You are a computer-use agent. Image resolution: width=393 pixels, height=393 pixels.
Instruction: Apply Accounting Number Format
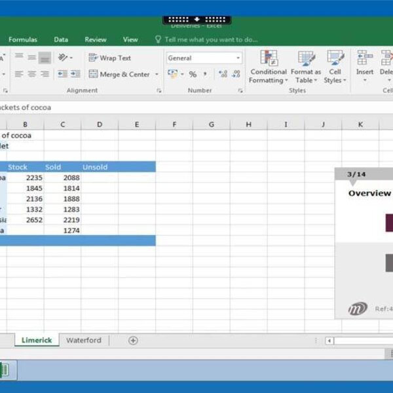click(172, 74)
